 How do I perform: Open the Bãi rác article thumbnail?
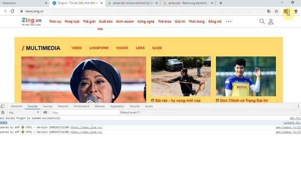pyautogui.click(x=181, y=76)
